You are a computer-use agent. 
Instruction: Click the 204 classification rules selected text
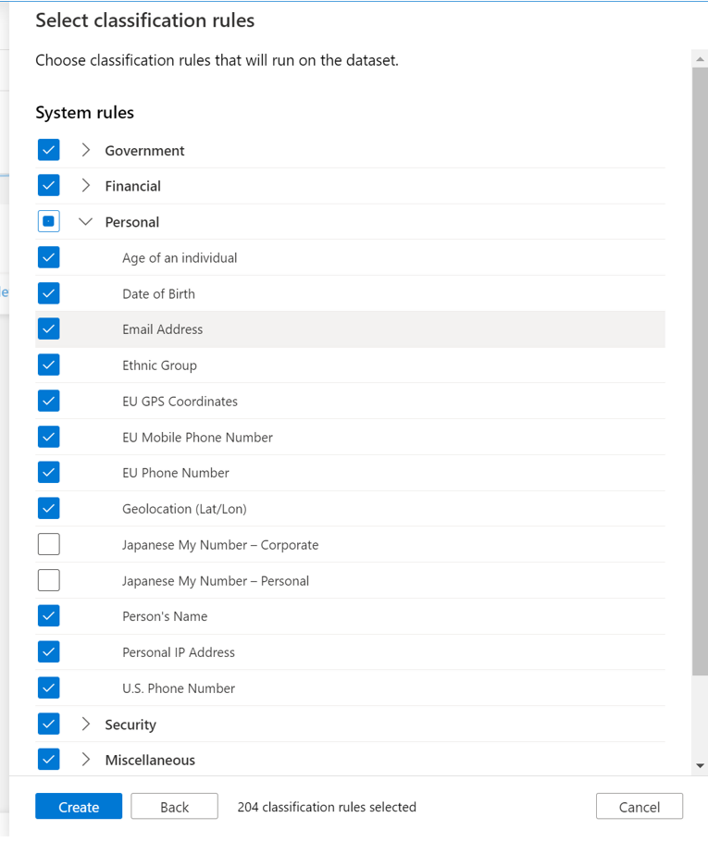(x=327, y=807)
